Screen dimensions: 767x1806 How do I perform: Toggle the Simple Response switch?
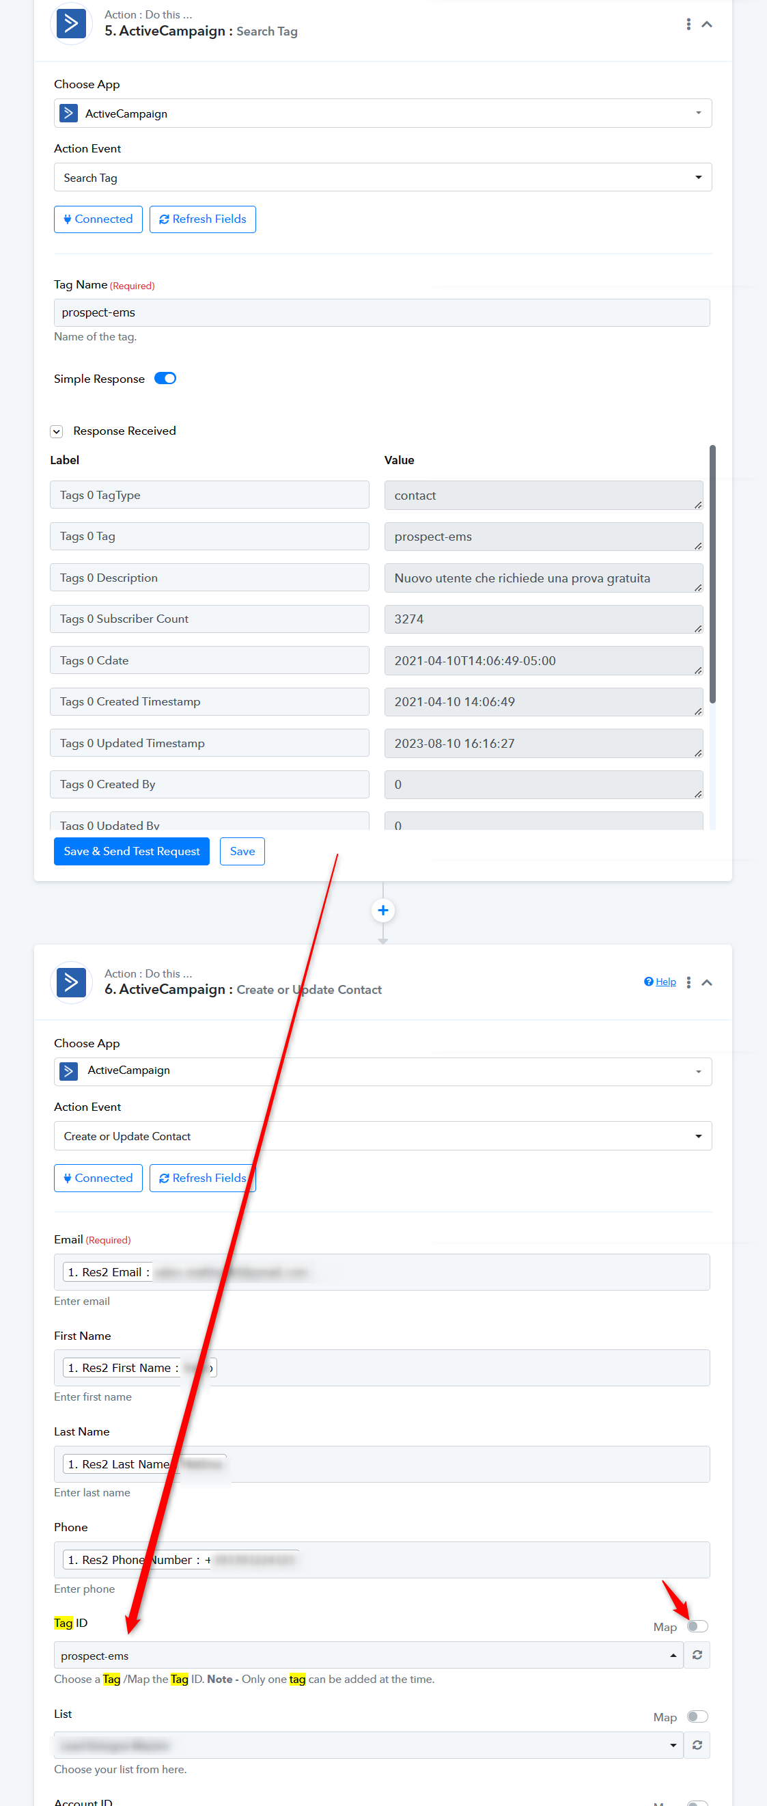(165, 379)
